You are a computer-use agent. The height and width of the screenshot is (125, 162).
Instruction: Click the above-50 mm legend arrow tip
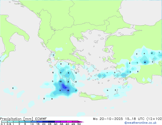[x=81, y=122]
